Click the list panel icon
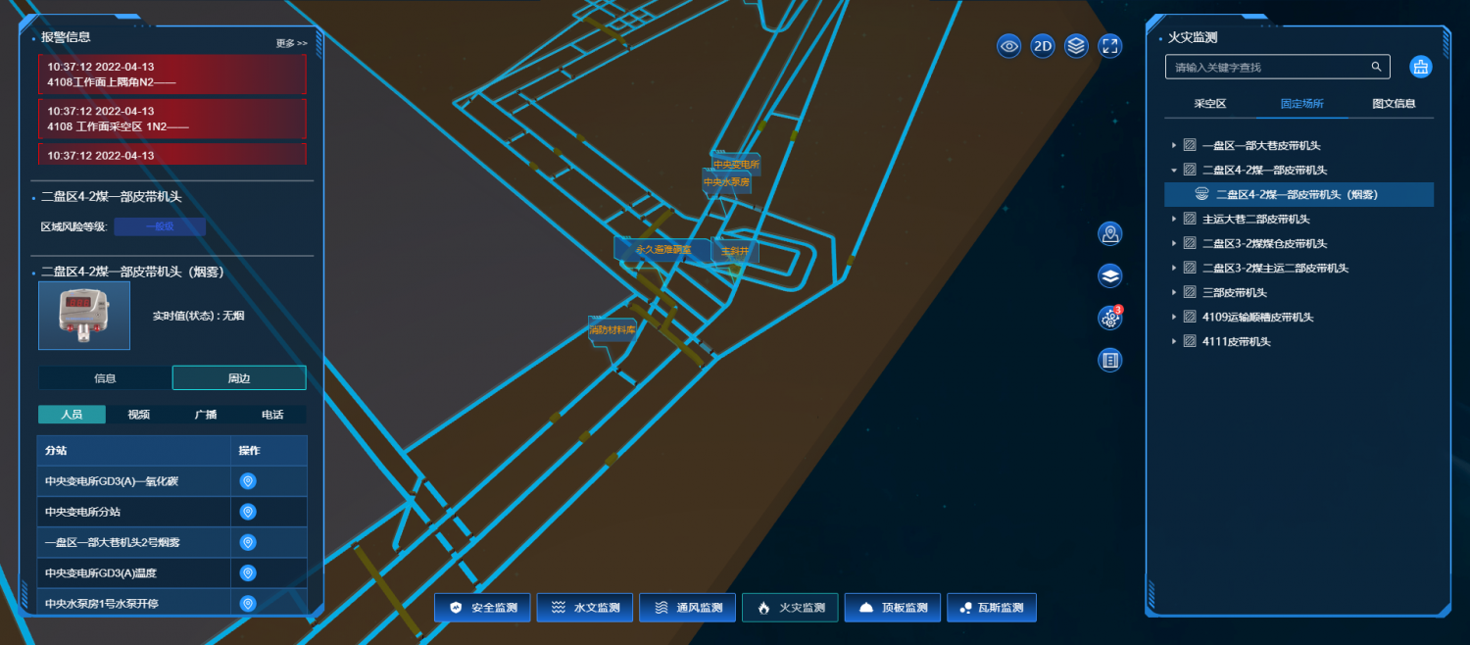 1109,360
